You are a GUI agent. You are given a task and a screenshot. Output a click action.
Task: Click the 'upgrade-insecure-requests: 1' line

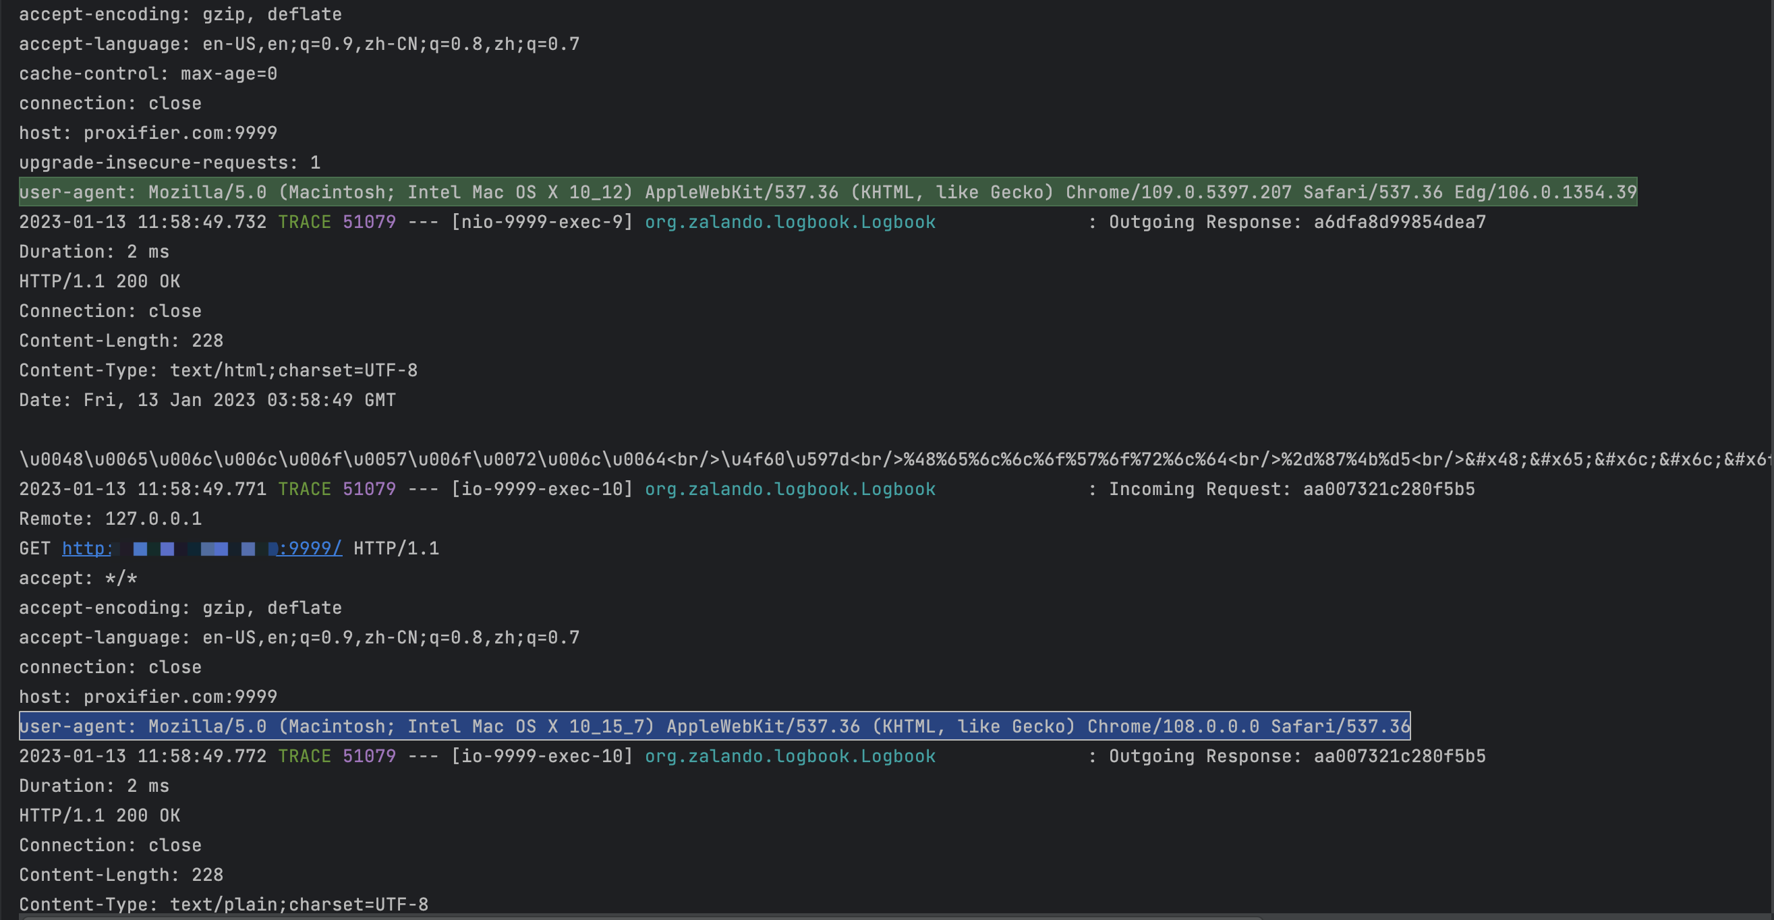point(169,163)
